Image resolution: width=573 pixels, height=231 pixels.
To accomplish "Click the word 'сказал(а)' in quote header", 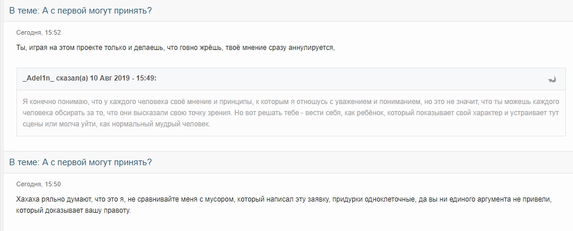I will pyautogui.click(x=72, y=79).
